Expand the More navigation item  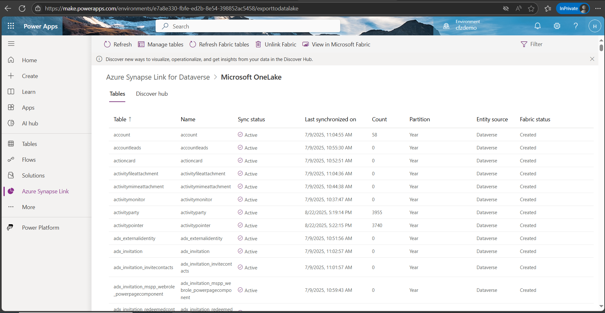pos(28,207)
